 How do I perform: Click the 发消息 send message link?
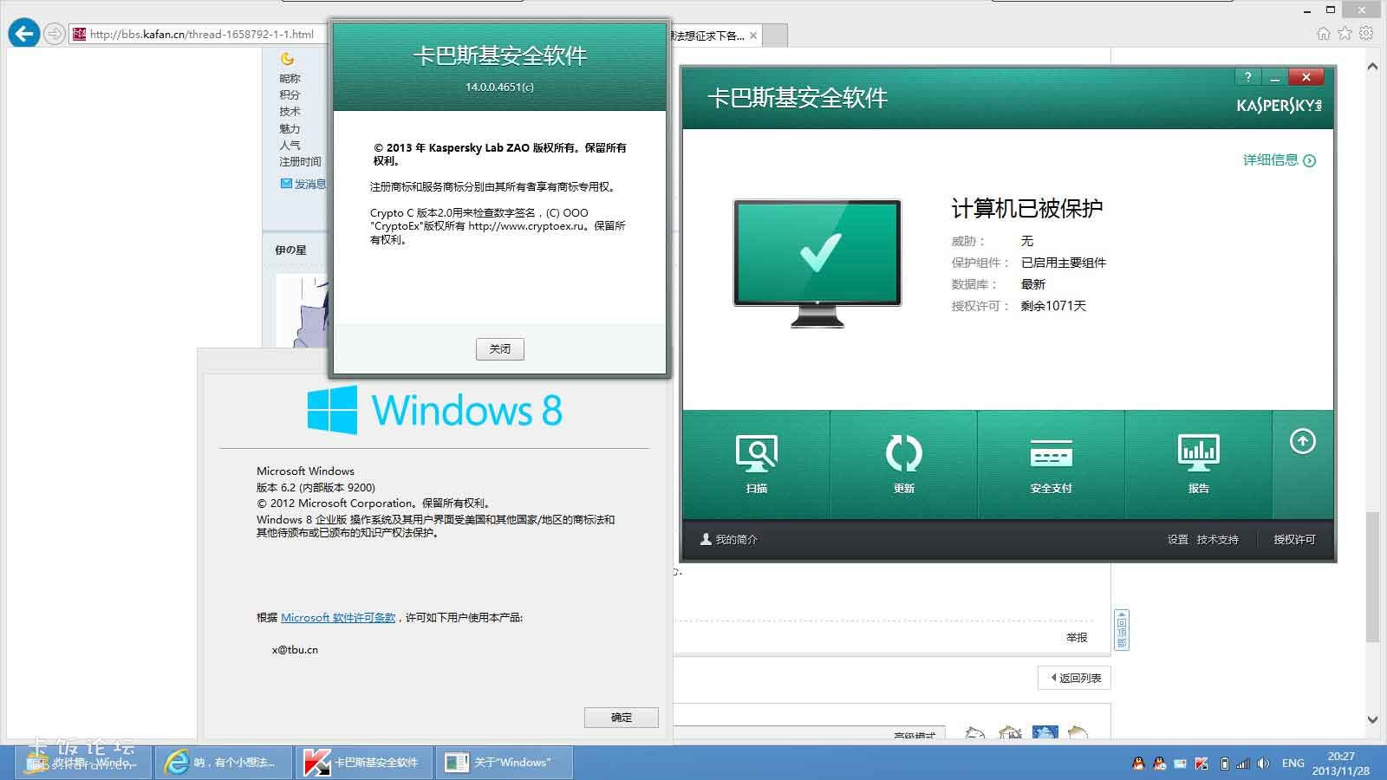click(x=303, y=184)
